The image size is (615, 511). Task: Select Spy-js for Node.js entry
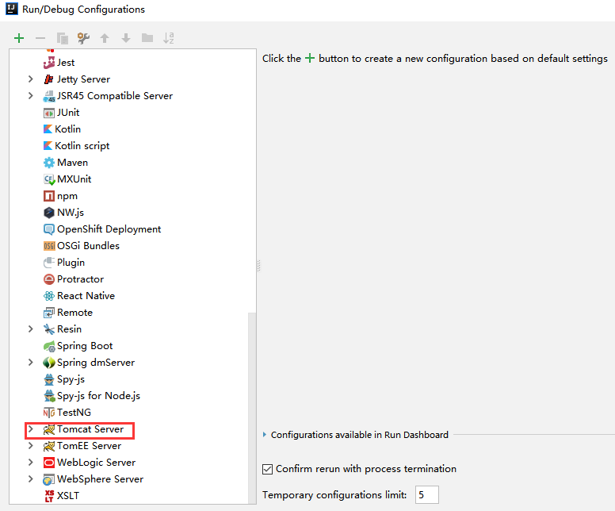coord(98,396)
